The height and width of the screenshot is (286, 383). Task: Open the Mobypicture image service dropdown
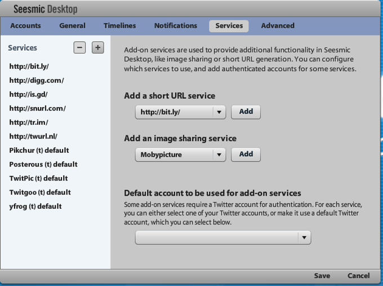pyautogui.click(x=180, y=155)
